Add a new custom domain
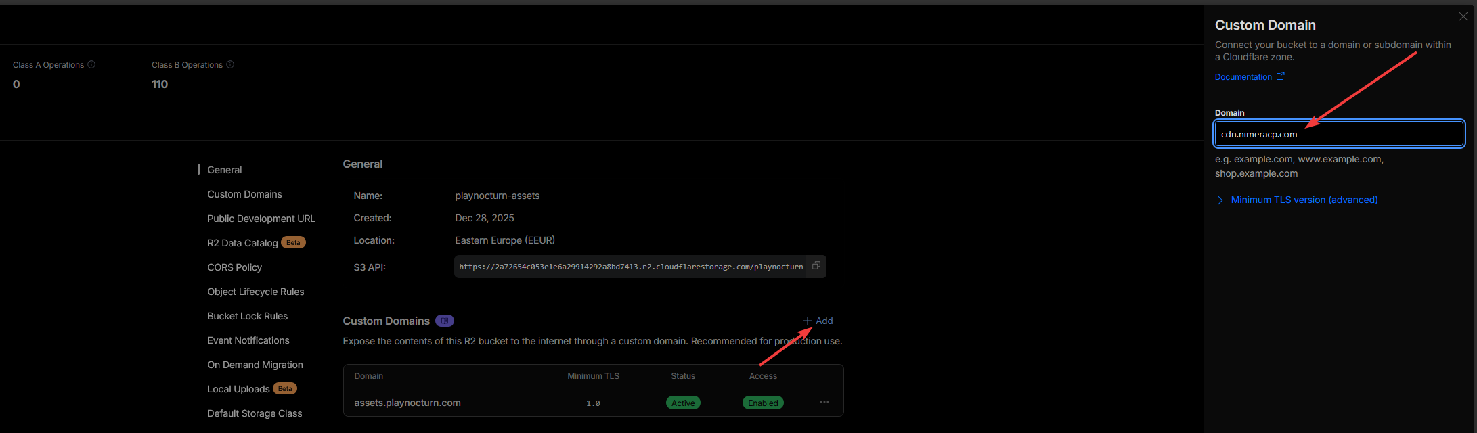Screen dimensions: 1477x433 [818, 321]
